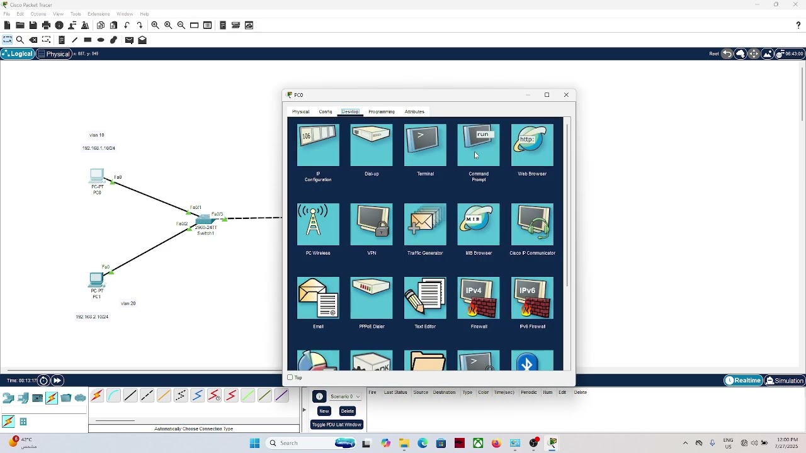Viewport: 806px width, 453px height.
Task: Open the Email application
Action: point(318,298)
